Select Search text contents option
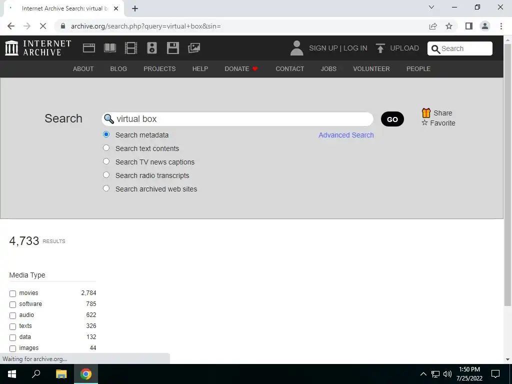 click(x=106, y=148)
